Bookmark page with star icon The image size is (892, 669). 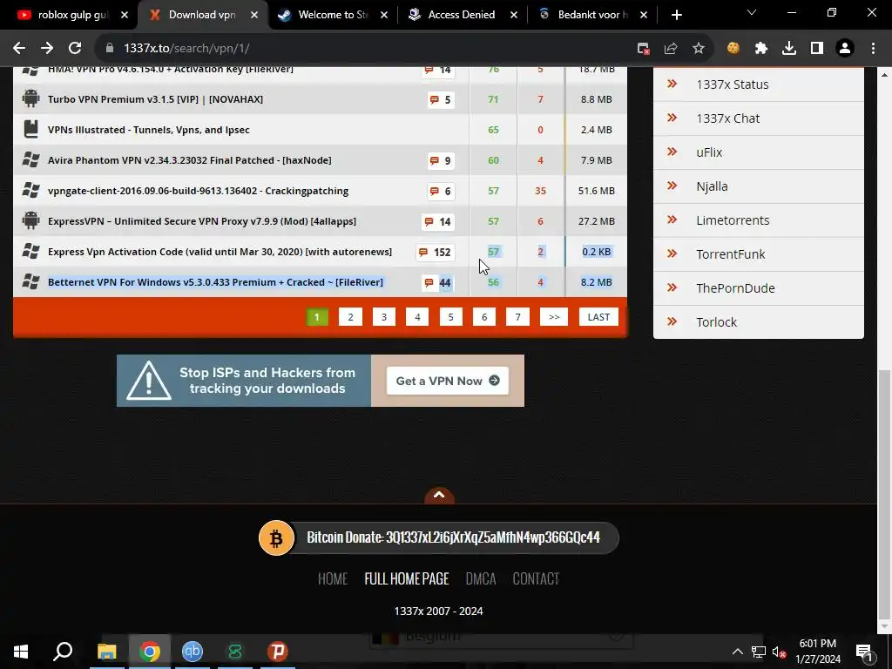699,49
